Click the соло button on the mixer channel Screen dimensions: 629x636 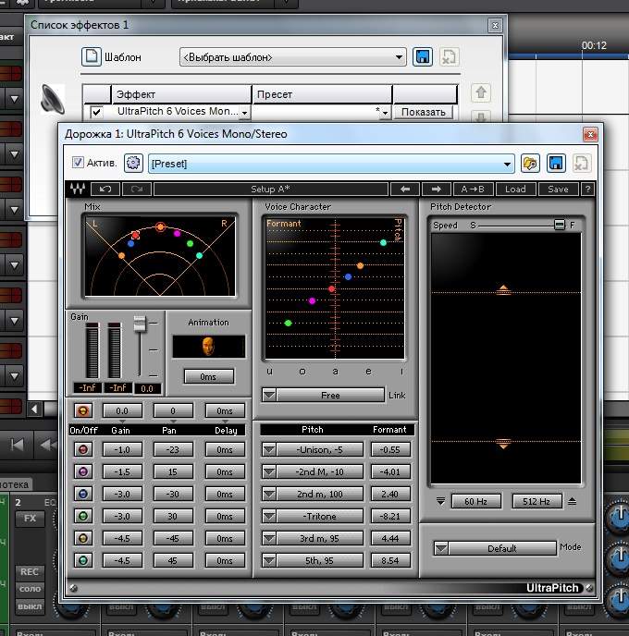30,589
